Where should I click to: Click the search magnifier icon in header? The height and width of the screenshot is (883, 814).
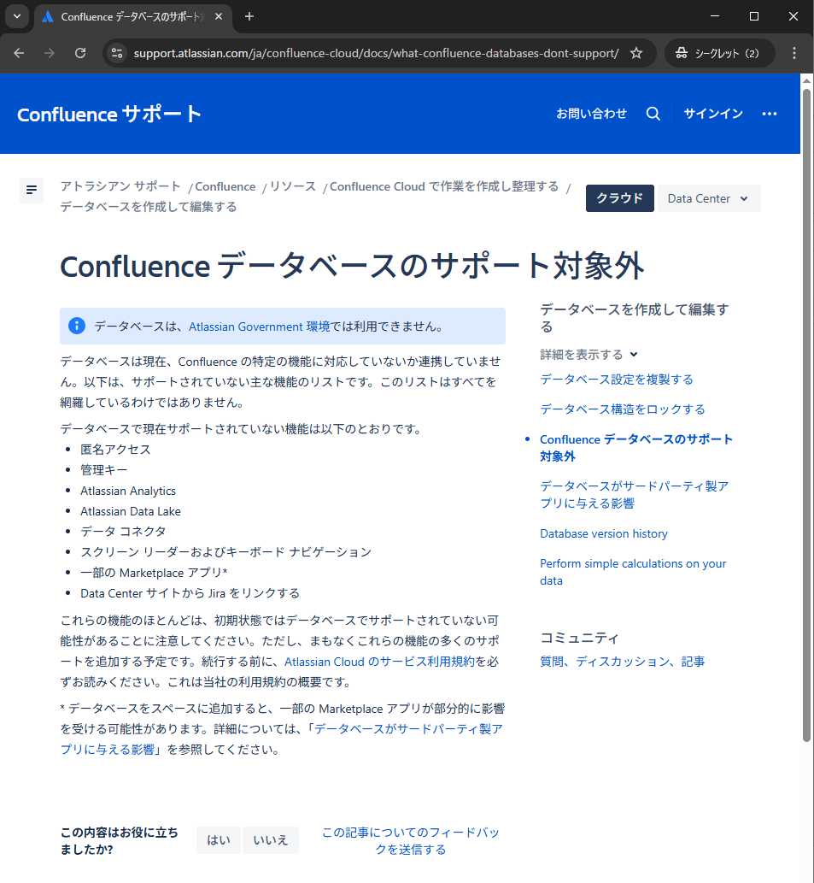point(653,114)
